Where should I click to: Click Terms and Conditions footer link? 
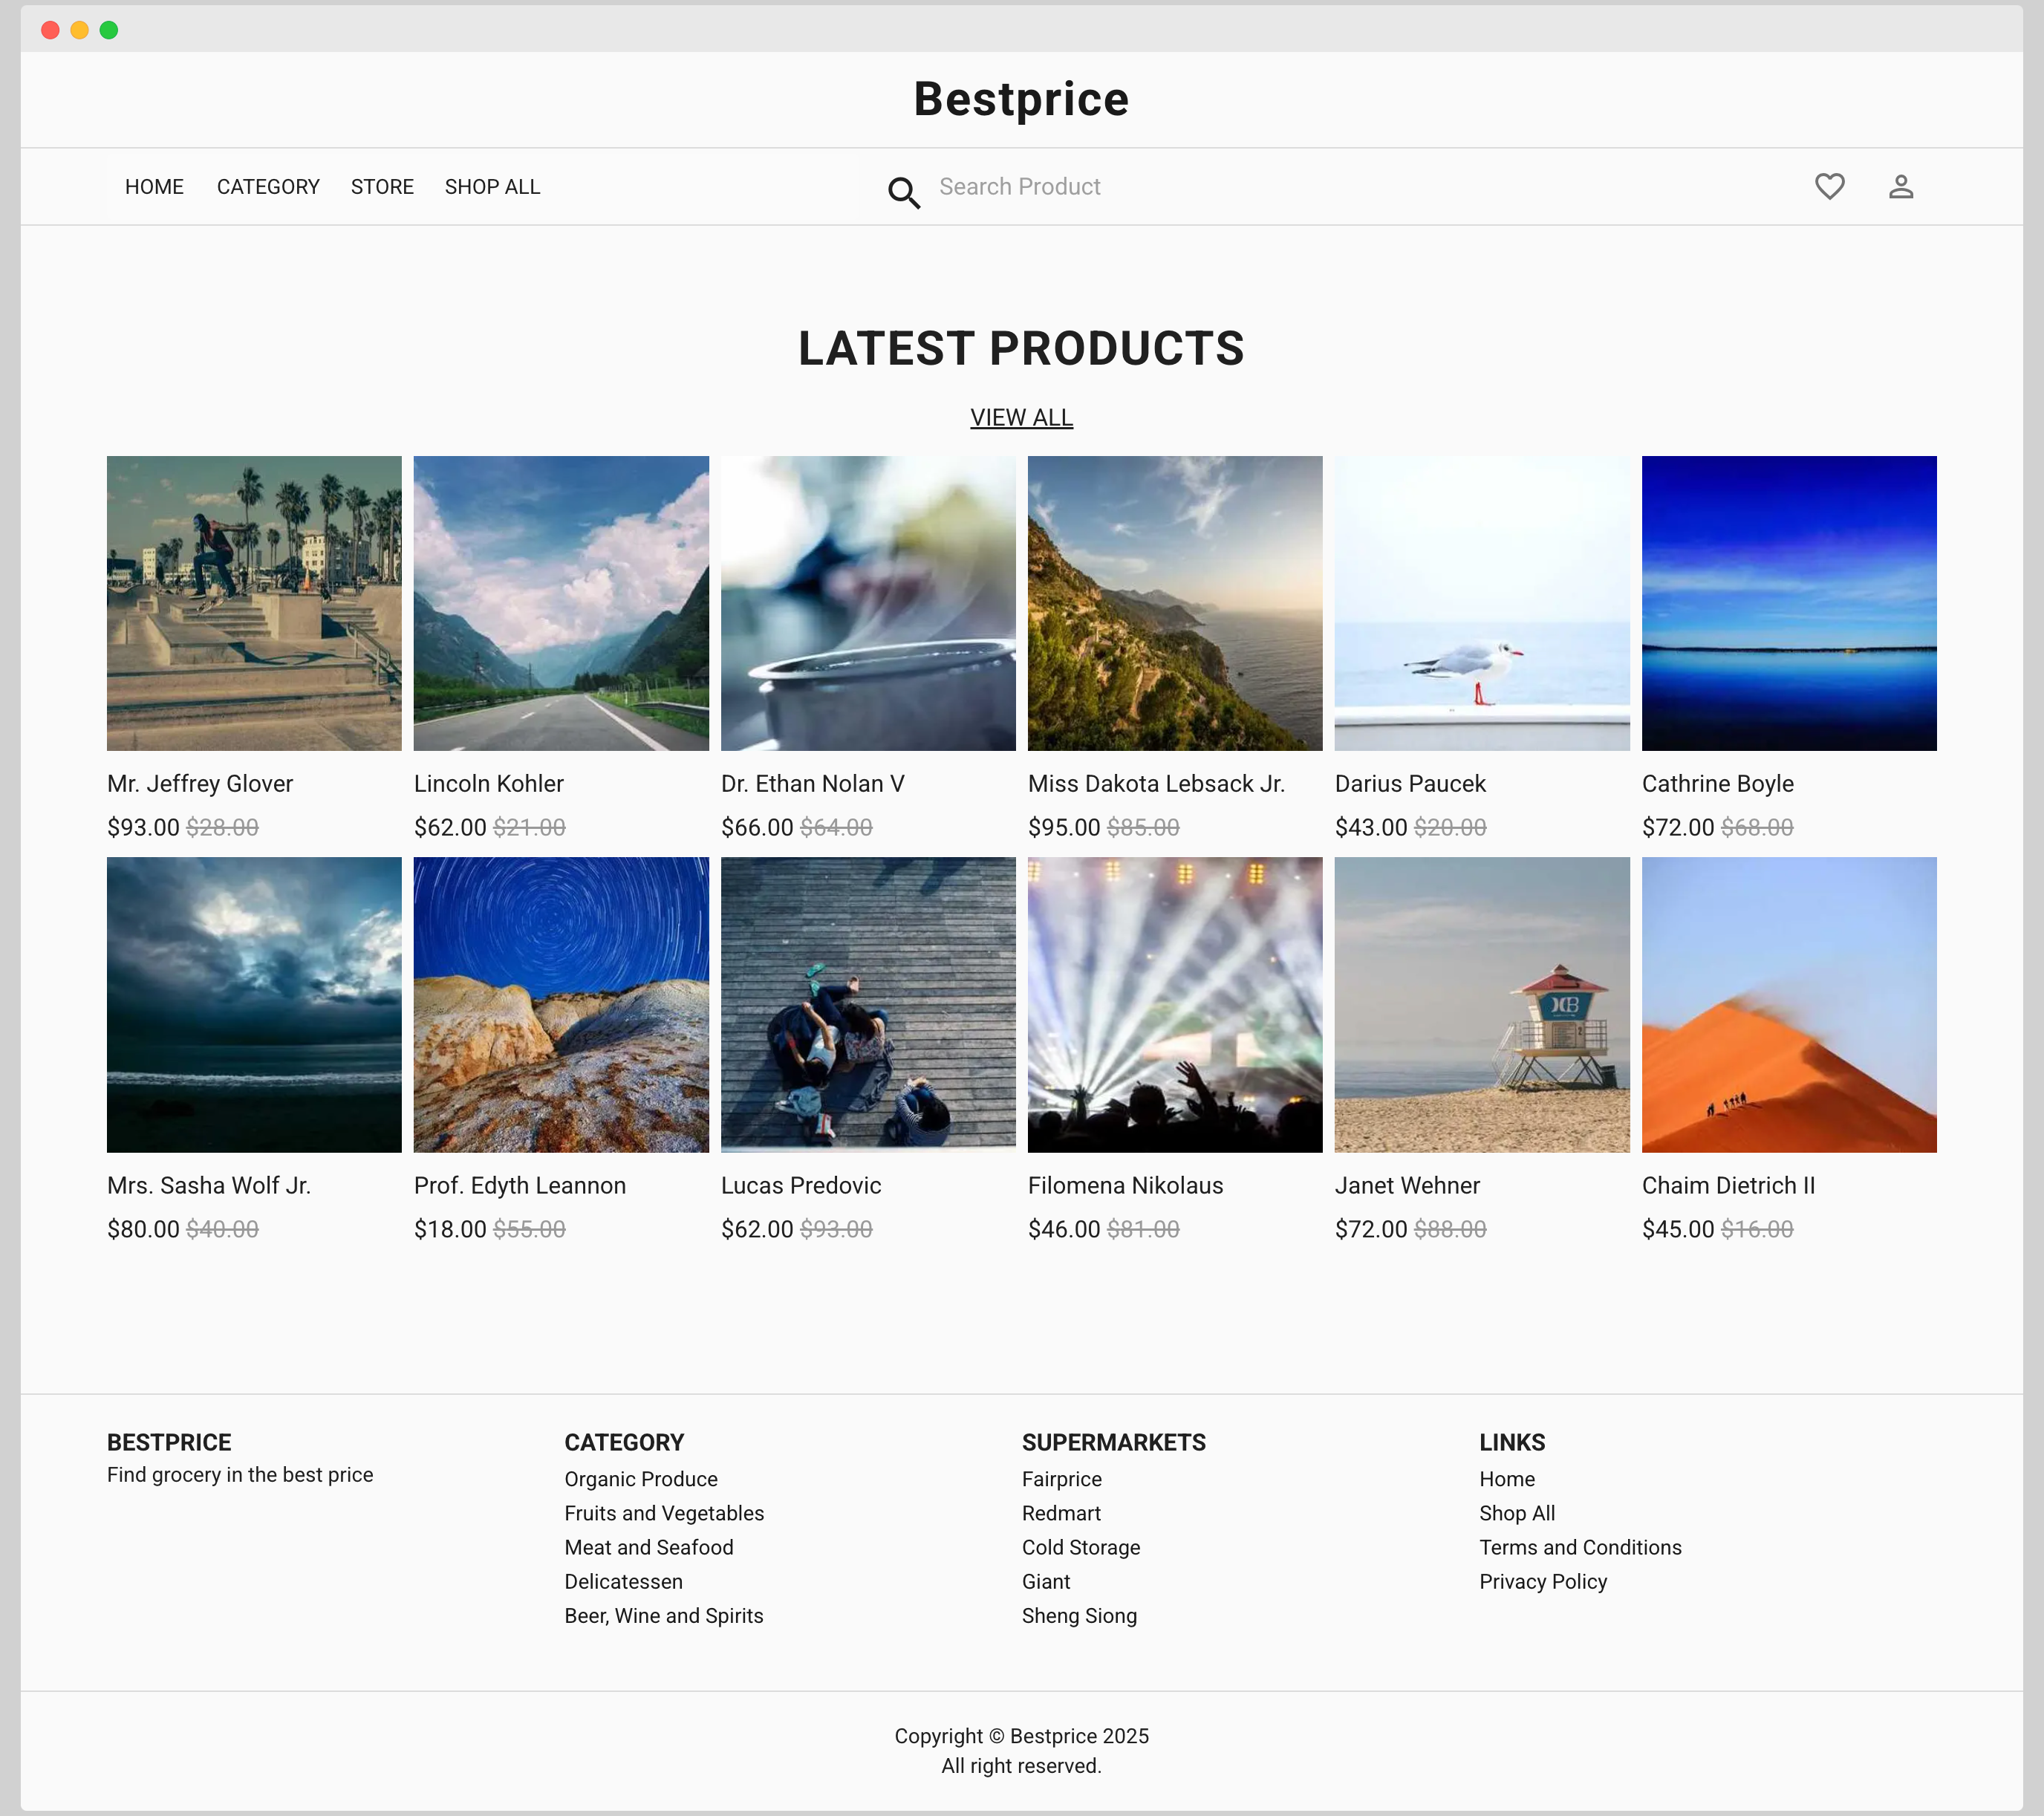pyautogui.click(x=1580, y=1547)
